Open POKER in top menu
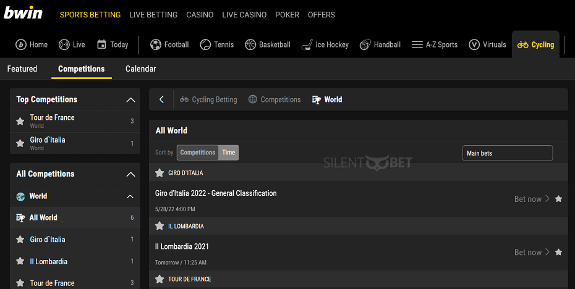Screen dimensions: 575x289 (x=287, y=15)
